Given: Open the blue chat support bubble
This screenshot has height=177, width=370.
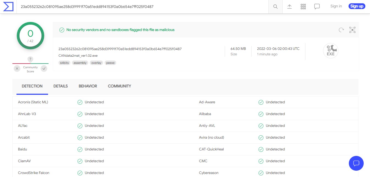Looking at the screenshot, I should point(356,163).
